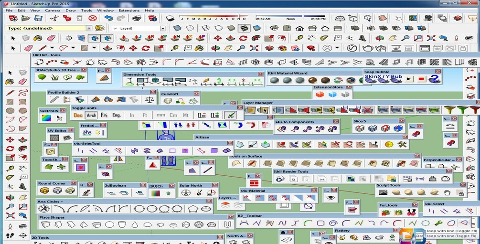Click the red stop button in Soap Bubble
Image resolution: width=480 pixels, height=244 pixels.
click(421, 79)
